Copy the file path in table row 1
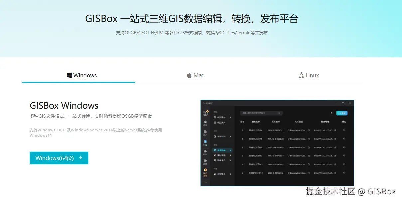Image resolution: width=402 pixels, height=202 pixels. click(x=309, y=130)
